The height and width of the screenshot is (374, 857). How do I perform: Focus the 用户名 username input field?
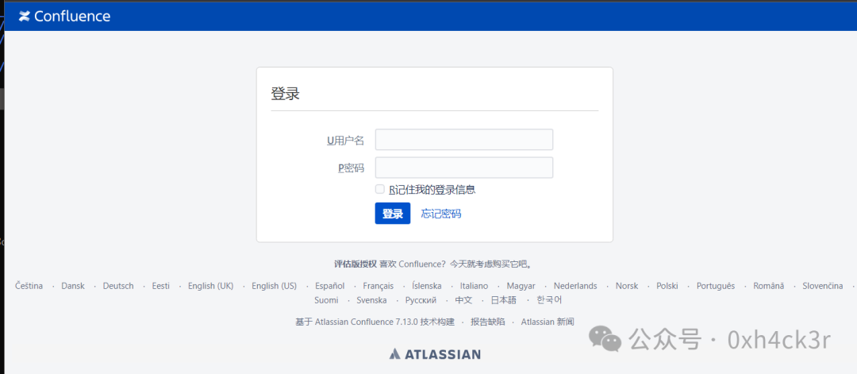pos(464,140)
